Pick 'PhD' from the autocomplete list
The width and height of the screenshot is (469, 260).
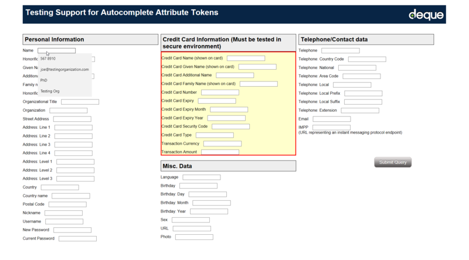(x=44, y=80)
